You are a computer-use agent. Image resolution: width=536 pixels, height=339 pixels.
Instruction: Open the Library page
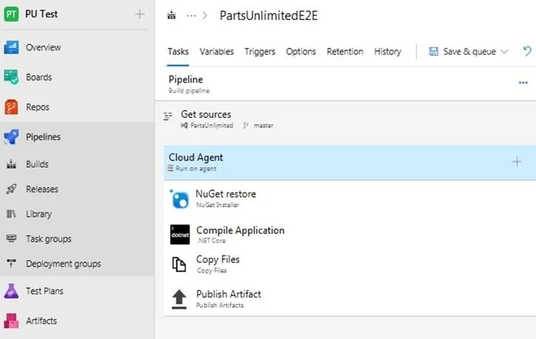39,214
